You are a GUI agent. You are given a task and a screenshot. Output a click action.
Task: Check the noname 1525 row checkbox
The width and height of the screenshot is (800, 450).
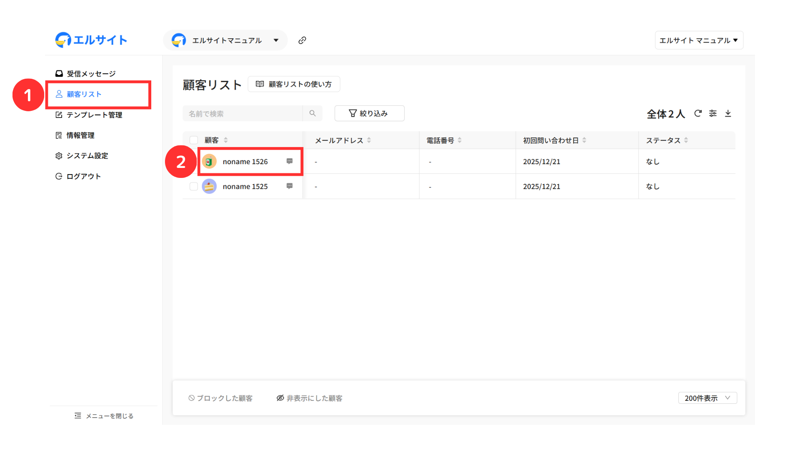pos(194,186)
